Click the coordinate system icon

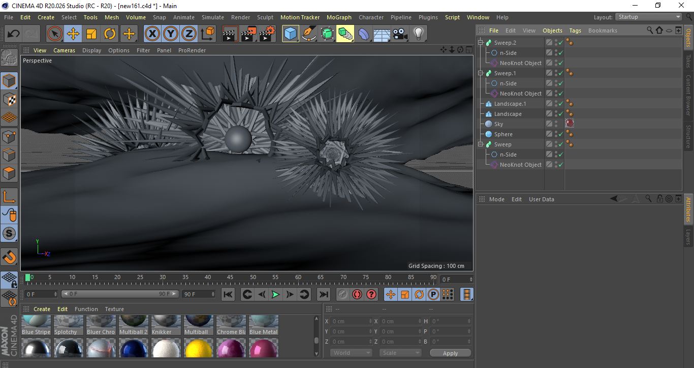(x=207, y=34)
